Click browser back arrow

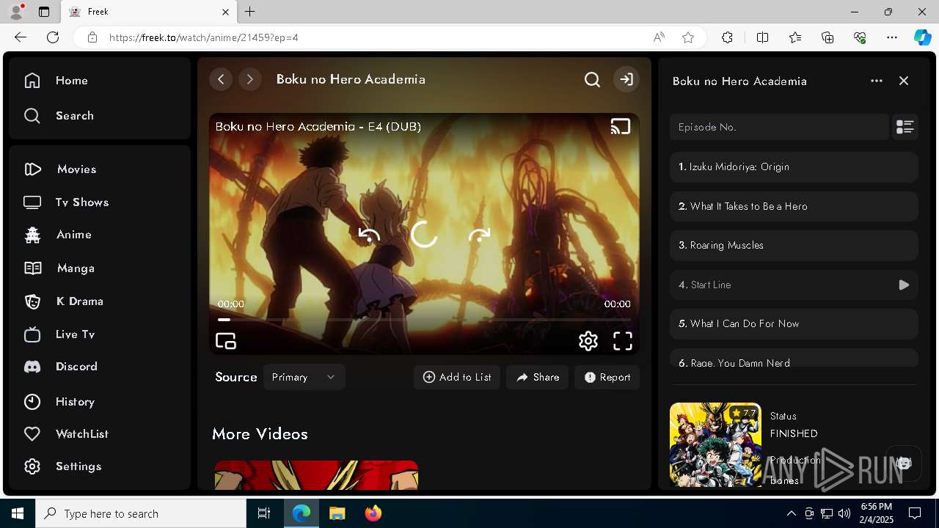(21, 37)
